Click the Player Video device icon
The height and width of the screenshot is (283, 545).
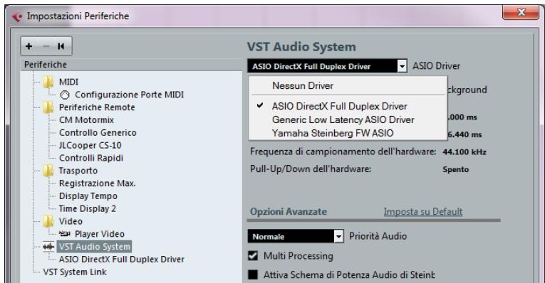tap(65, 234)
